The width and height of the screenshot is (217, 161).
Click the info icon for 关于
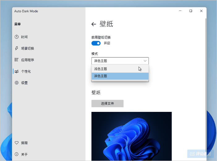(17, 155)
